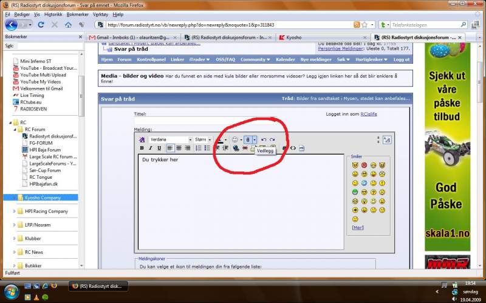The width and height of the screenshot is (486, 303).
Task: Click the insert hyperlink globe icon
Action: [236, 148]
